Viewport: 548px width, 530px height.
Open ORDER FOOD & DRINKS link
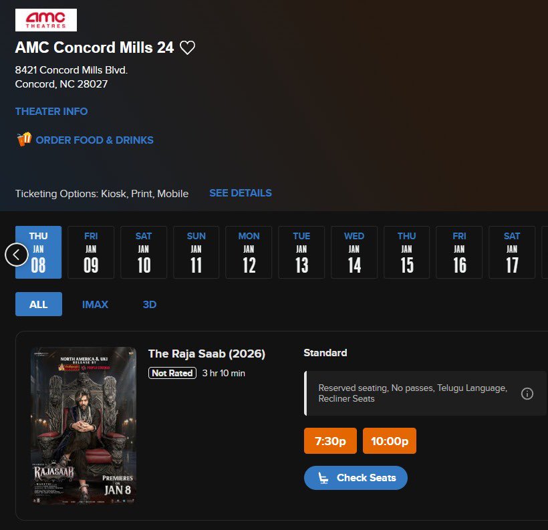tap(94, 140)
